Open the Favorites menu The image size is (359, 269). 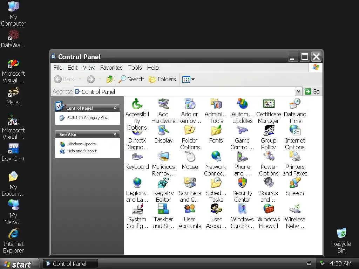(x=111, y=68)
